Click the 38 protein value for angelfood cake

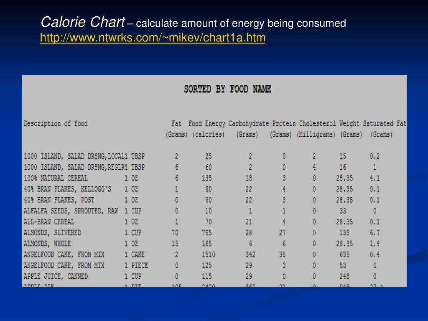point(282,255)
